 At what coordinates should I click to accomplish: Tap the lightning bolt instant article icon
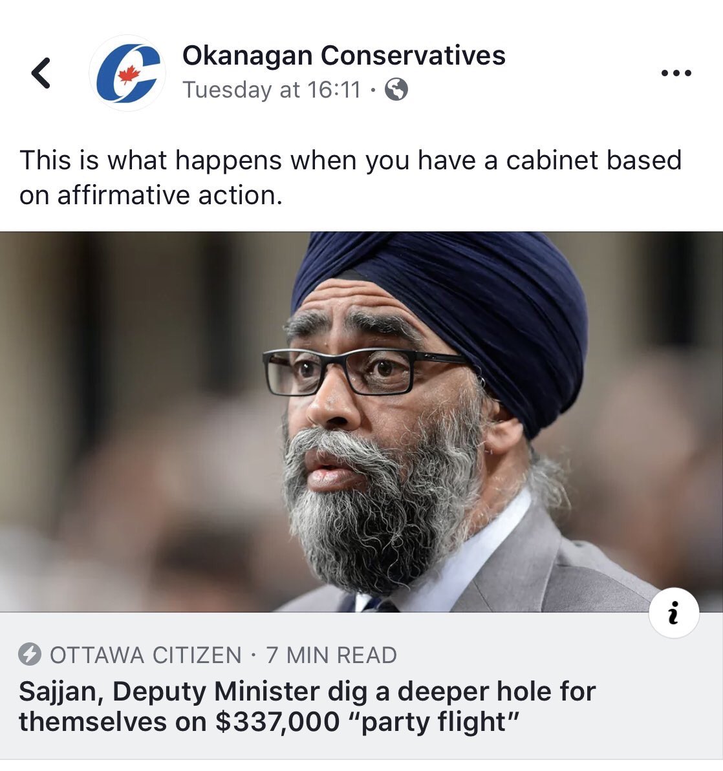point(30,654)
